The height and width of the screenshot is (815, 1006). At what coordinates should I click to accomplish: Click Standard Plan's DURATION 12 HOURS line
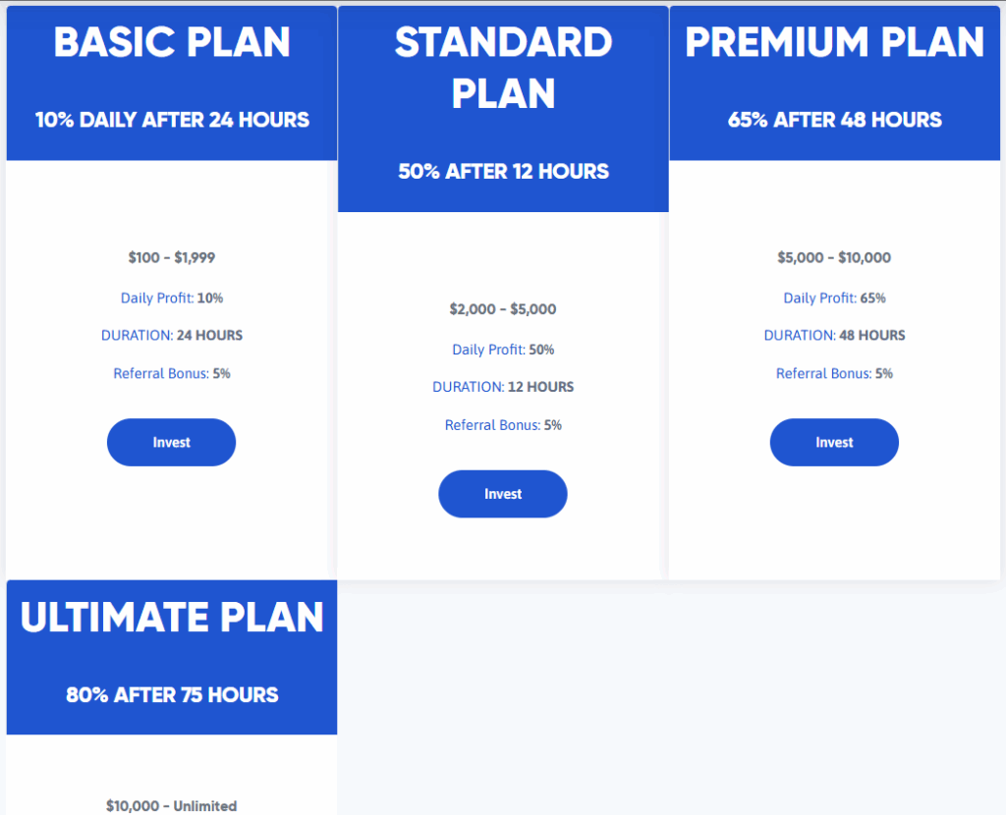(x=503, y=387)
